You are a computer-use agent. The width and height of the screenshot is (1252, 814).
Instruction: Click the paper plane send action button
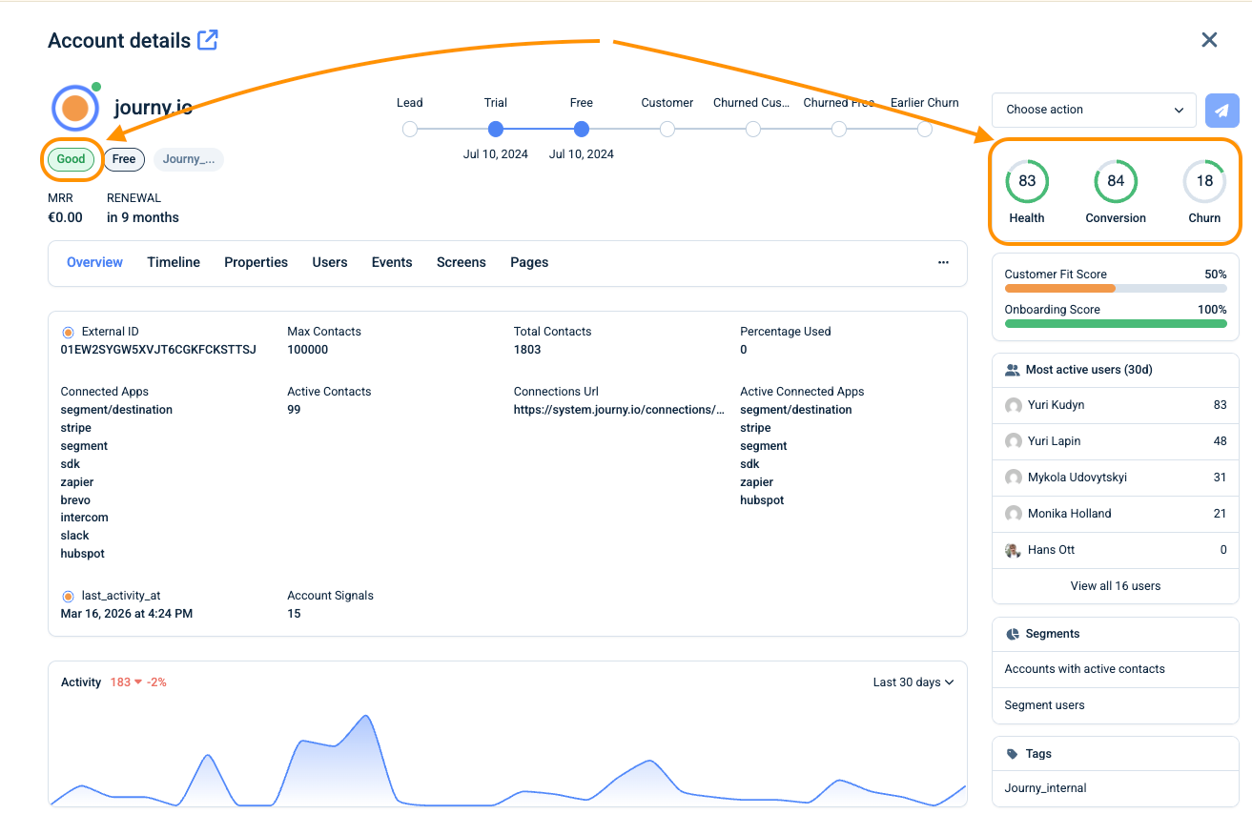[1222, 110]
